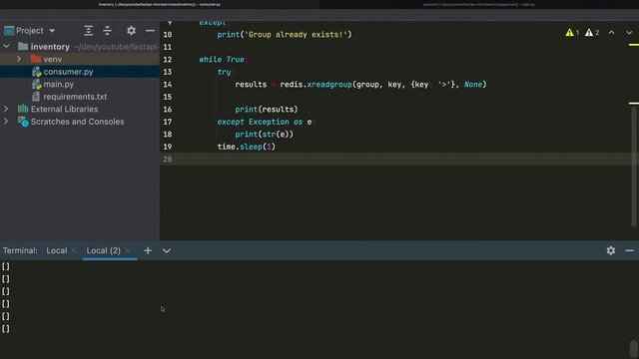Select External Libraries label
639x359 pixels.
pyautogui.click(x=64, y=109)
